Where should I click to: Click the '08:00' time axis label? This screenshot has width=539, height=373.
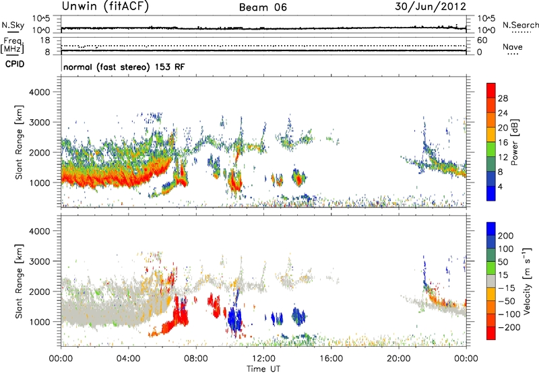(x=196, y=359)
